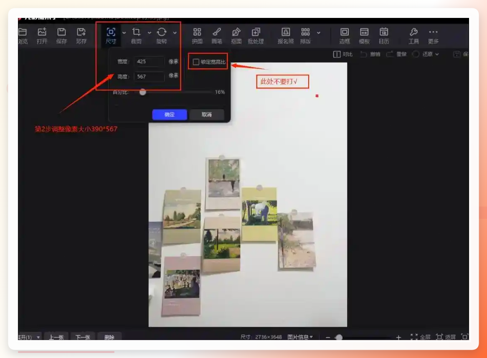Open the 批处理 (Batch process) tool
Image resolution: width=487 pixels, height=358 pixels.
coord(256,36)
